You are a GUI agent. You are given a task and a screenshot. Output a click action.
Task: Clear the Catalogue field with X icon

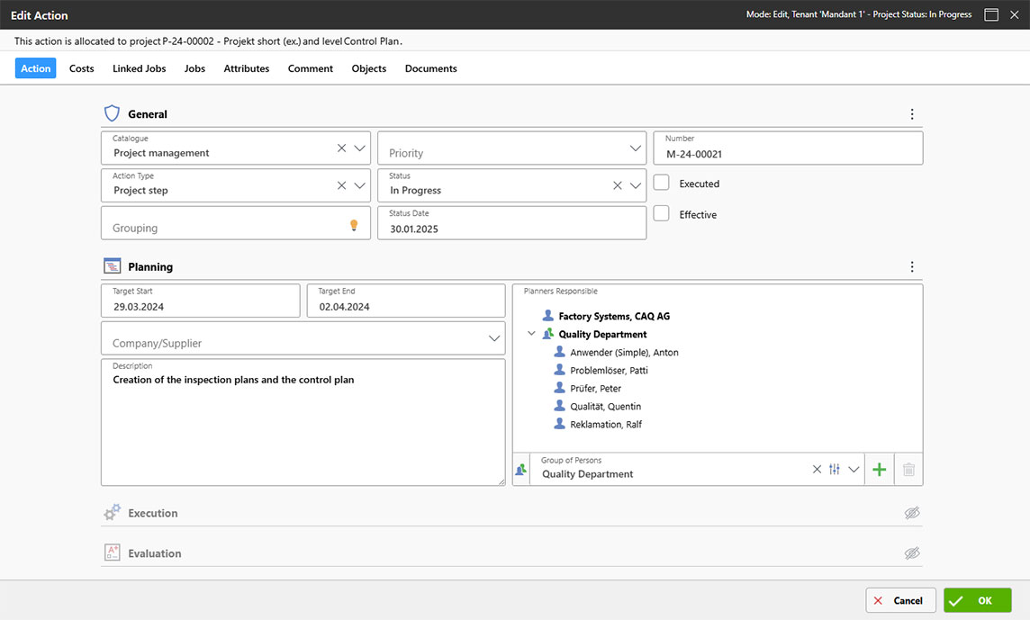pos(342,148)
